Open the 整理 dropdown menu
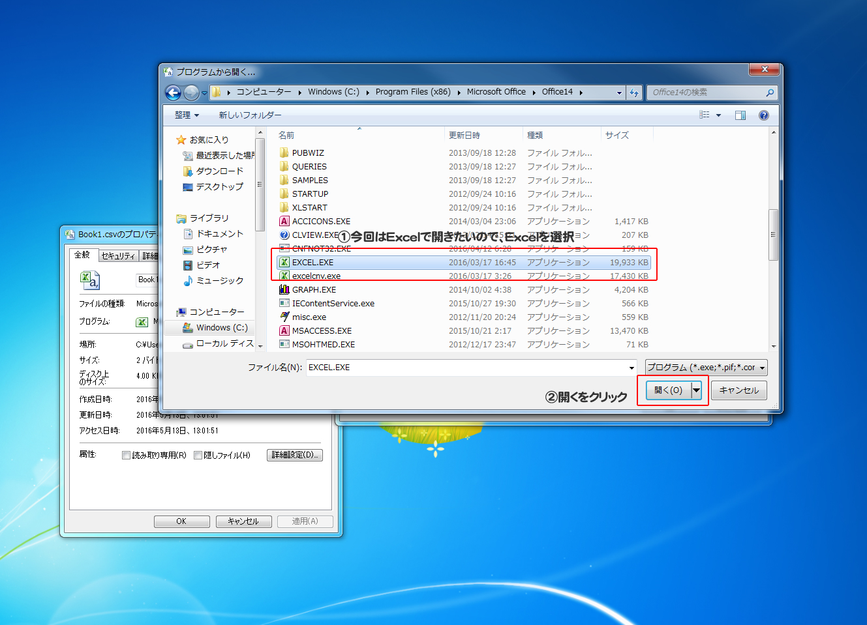 tap(187, 115)
